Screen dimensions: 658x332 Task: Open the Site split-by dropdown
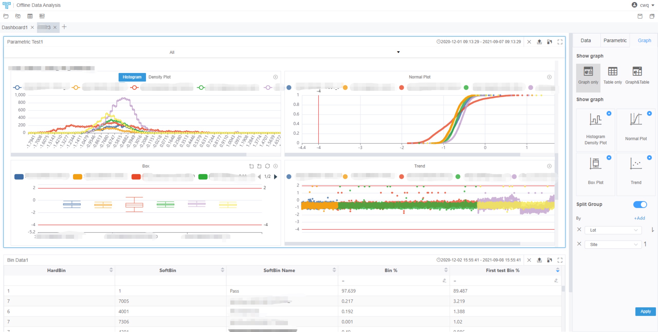click(x=613, y=245)
